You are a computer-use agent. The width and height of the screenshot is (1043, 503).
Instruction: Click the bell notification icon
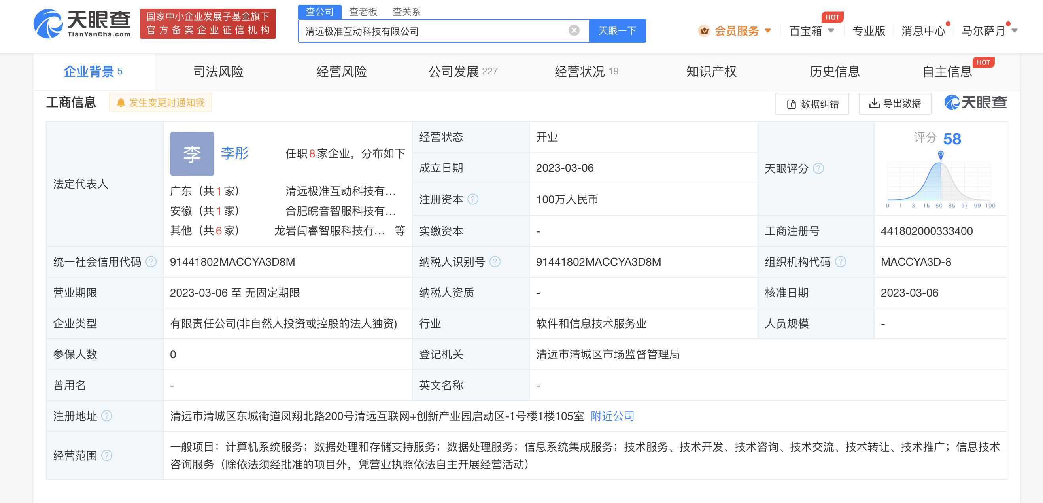pyautogui.click(x=120, y=103)
